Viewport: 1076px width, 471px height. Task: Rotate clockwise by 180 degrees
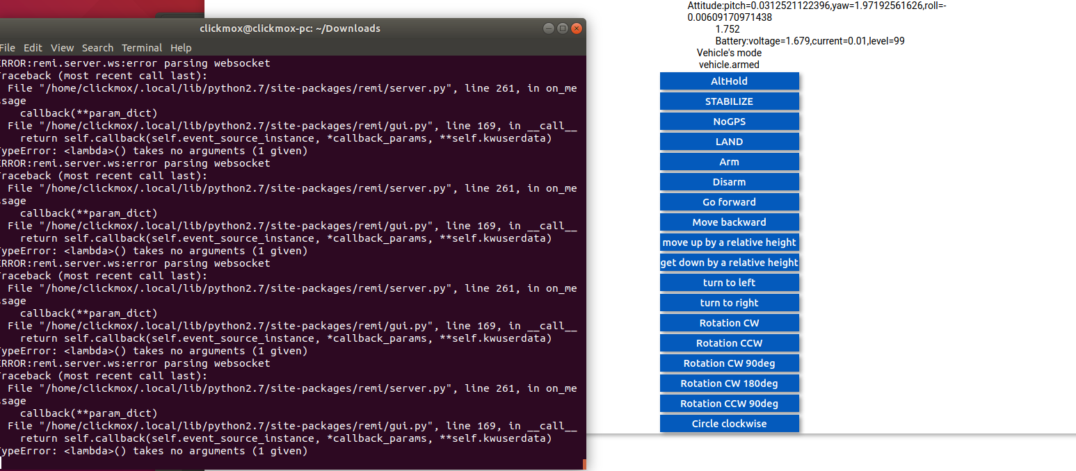coord(729,383)
